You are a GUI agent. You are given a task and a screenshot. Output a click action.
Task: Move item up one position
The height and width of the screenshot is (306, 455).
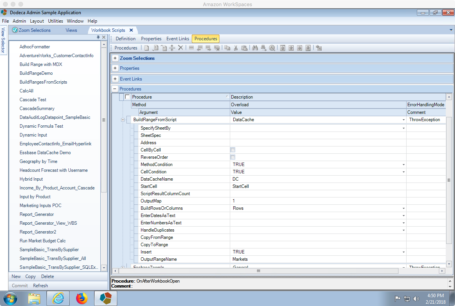click(291, 48)
